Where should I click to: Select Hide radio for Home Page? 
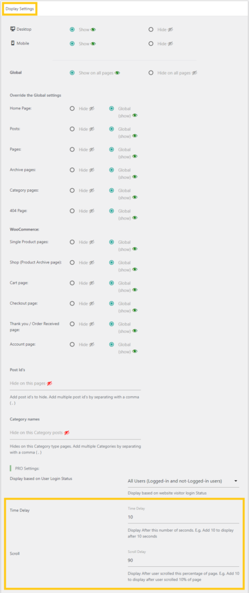(x=72, y=108)
